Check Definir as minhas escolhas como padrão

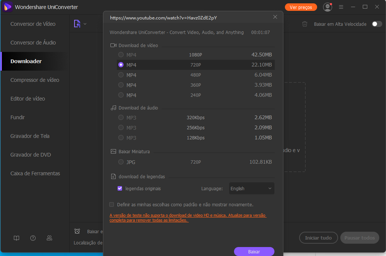112,204
